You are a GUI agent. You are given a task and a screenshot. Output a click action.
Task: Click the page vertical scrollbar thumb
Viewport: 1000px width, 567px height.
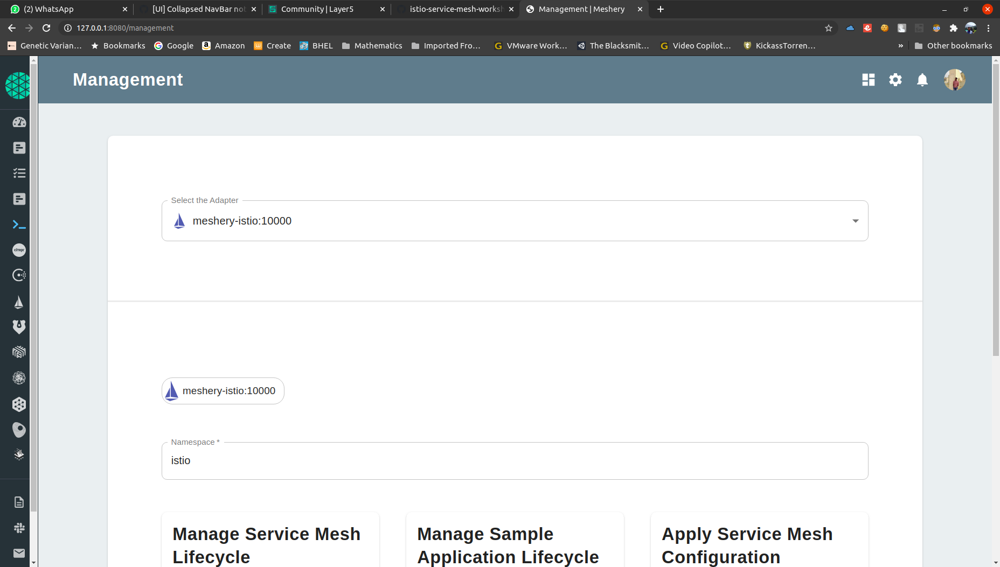(x=996, y=210)
